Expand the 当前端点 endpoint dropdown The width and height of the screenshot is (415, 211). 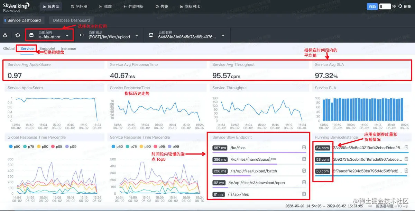pos(137,36)
